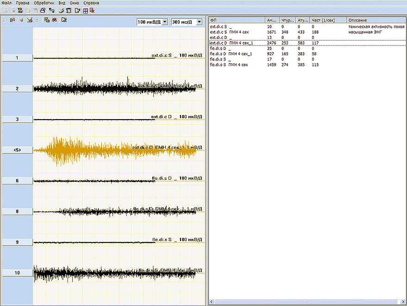The height and width of the screenshot is (306, 407).
Task: Click the channel lines with red X icon
Action: pos(13,20)
